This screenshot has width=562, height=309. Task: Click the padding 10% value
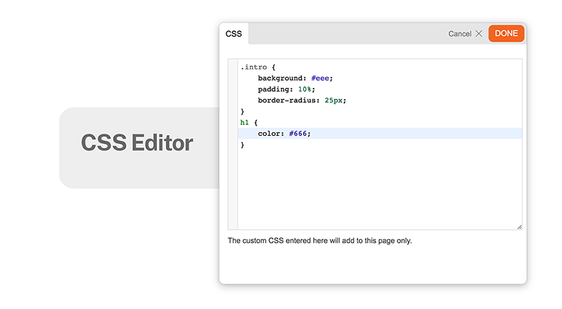[x=304, y=89]
